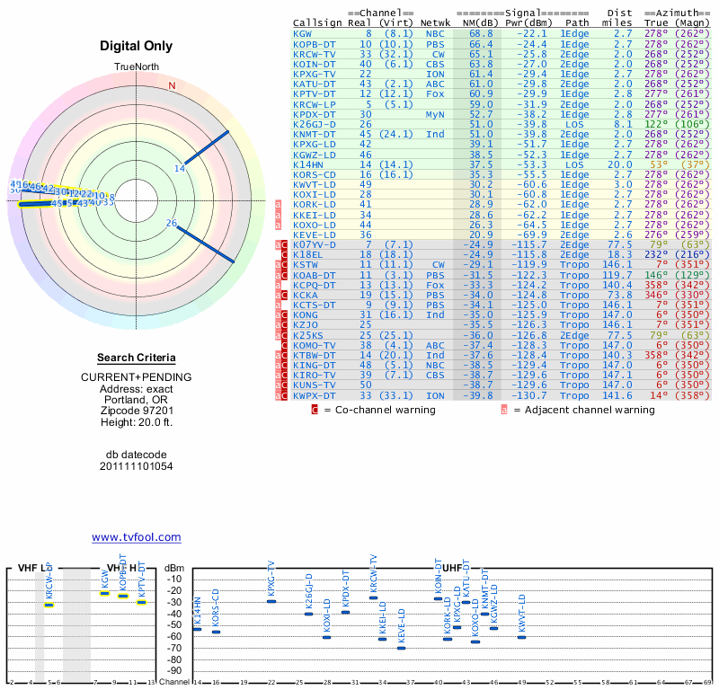
Task: Click the red co-channel warning legend icon
Action: [x=315, y=410]
